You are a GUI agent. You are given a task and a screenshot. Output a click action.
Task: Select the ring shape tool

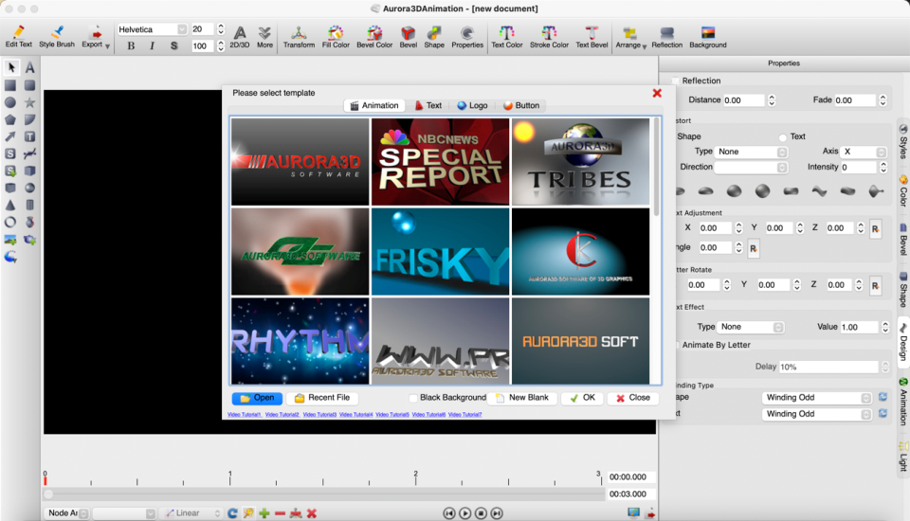coord(10,223)
